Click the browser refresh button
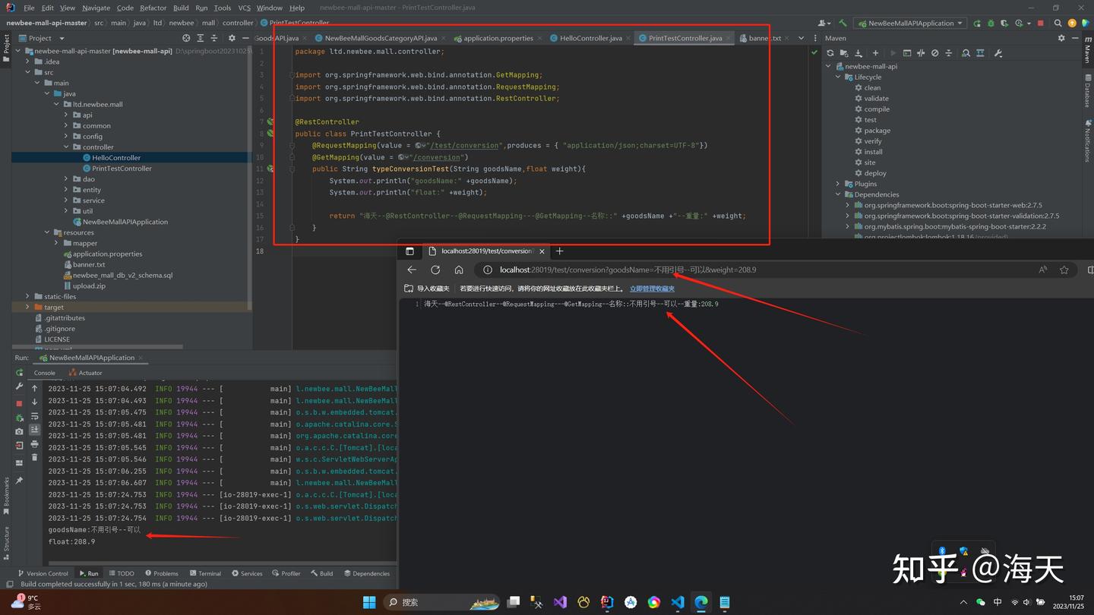This screenshot has height=615, width=1094. pos(435,270)
